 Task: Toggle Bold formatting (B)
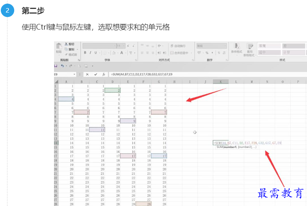click(85, 53)
